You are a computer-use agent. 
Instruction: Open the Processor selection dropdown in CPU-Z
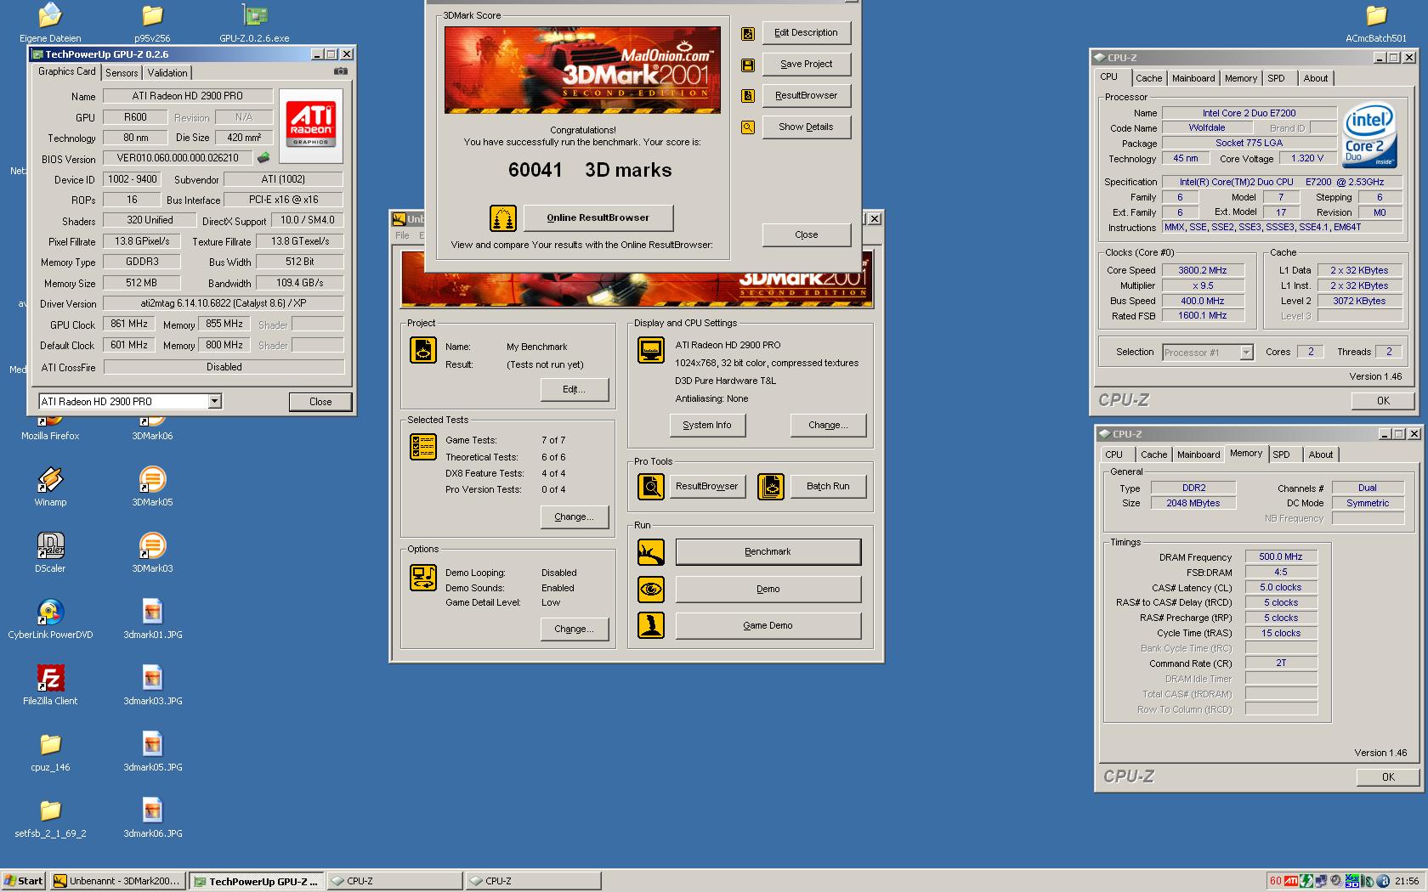(x=1246, y=352)
